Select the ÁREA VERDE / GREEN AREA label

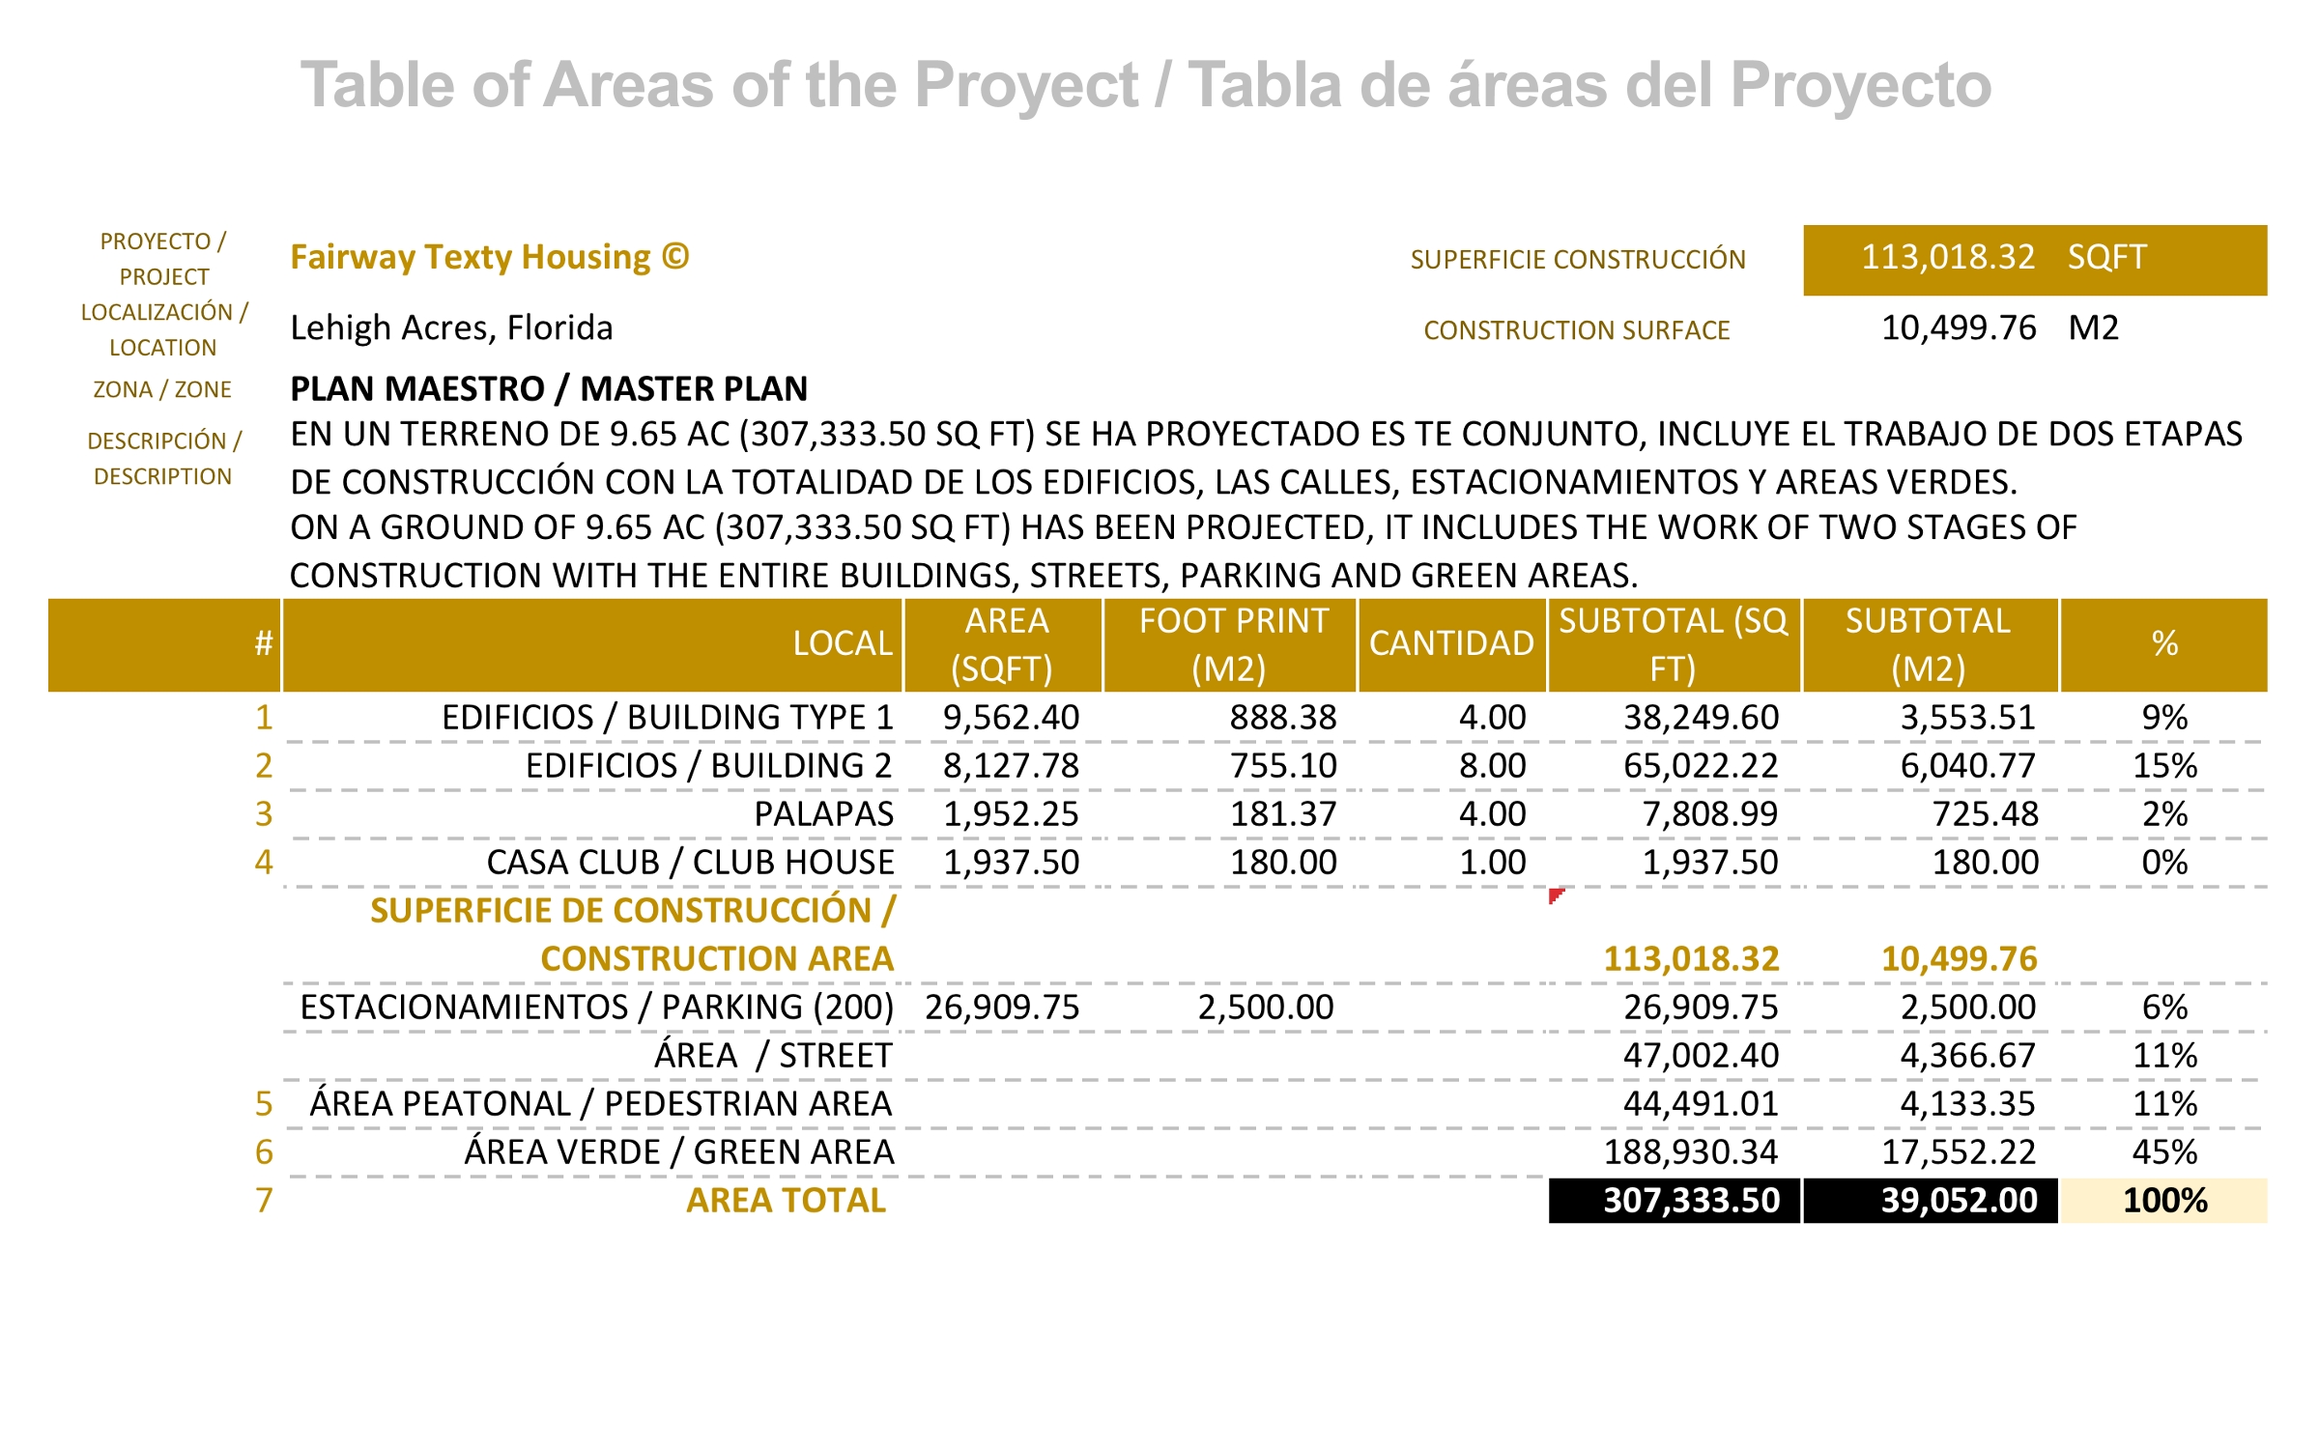click(x=678, y=1152)
